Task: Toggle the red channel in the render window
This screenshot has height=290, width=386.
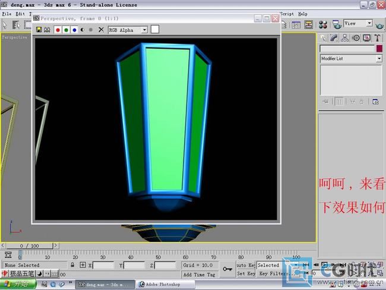Action: pyautogui.click(x=58, y=30)
